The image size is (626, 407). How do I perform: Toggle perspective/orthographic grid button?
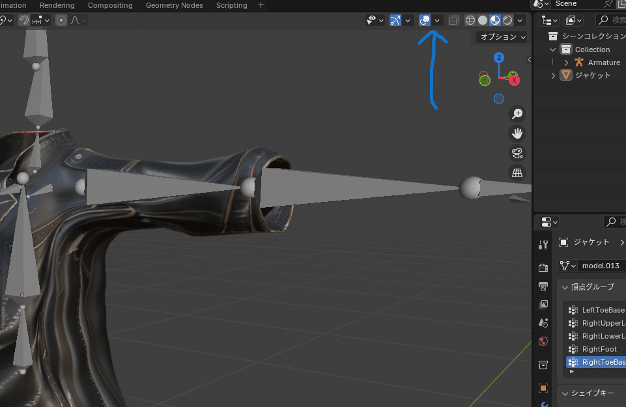coord(517,173)
